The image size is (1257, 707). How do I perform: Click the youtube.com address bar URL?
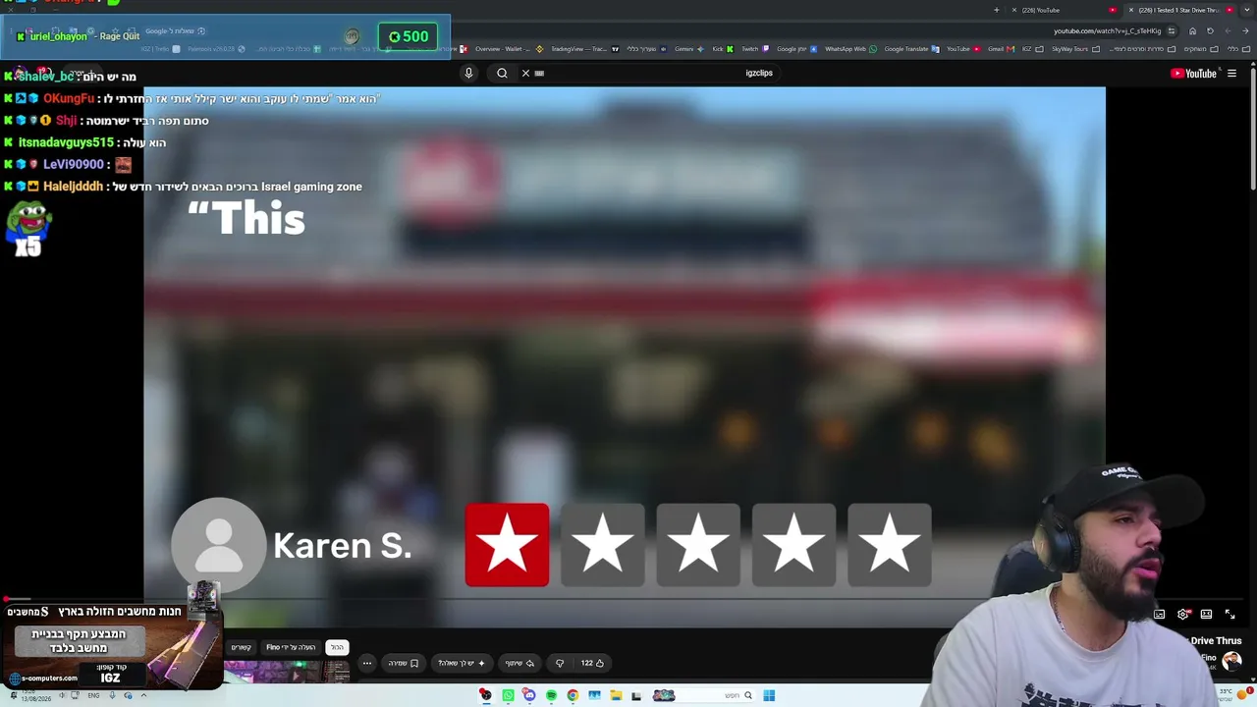1108,30
